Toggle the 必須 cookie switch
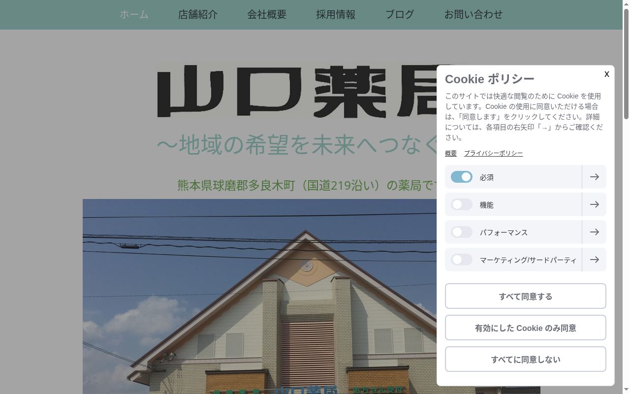The width and height of the screenshot is (630, 394). click(462, 177)
